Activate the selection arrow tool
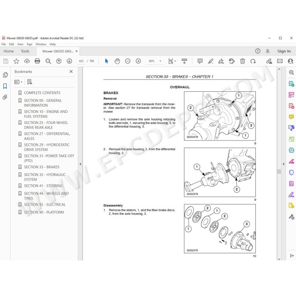Screen dimensions: 296x296 pyautogui.click(x=107, y=61)
